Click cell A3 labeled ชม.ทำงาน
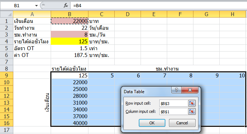 tap(32, 34)
